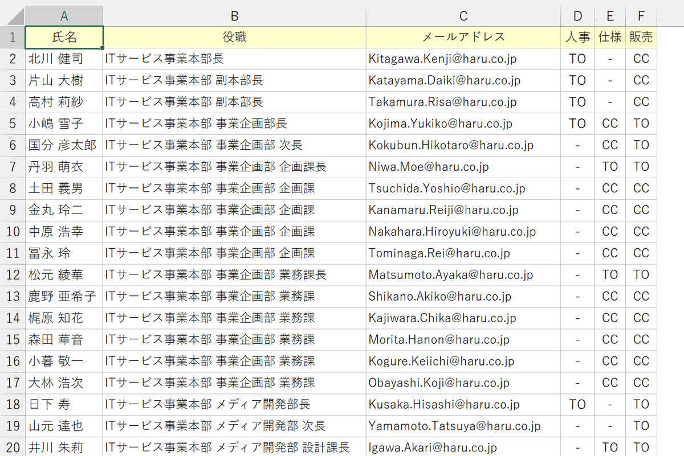Click the 人事 header cell
The height and width of the screenshot is (456, 684).
pos(577,37)
